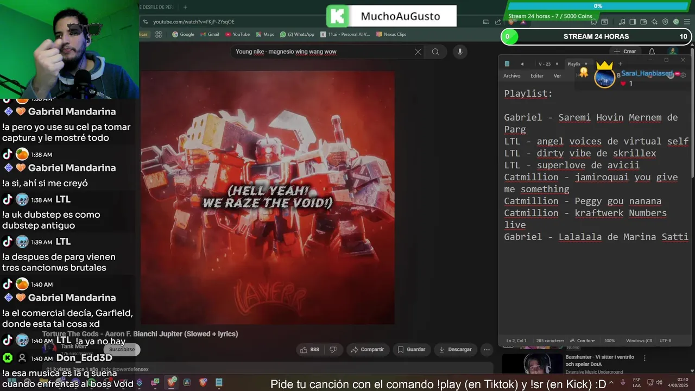Open YouTube Crear menu

(x=625, y=52)
